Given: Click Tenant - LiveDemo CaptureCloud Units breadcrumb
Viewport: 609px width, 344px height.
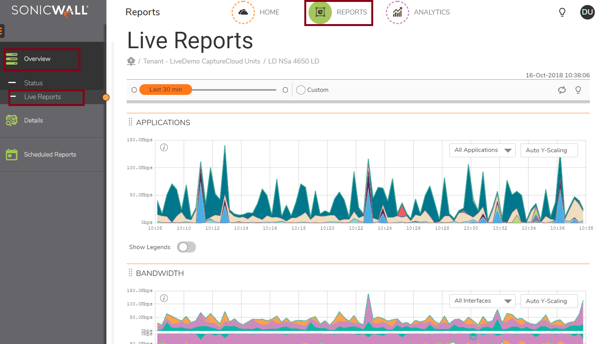Looking at the screenshot, I should (x=202, y=61).
